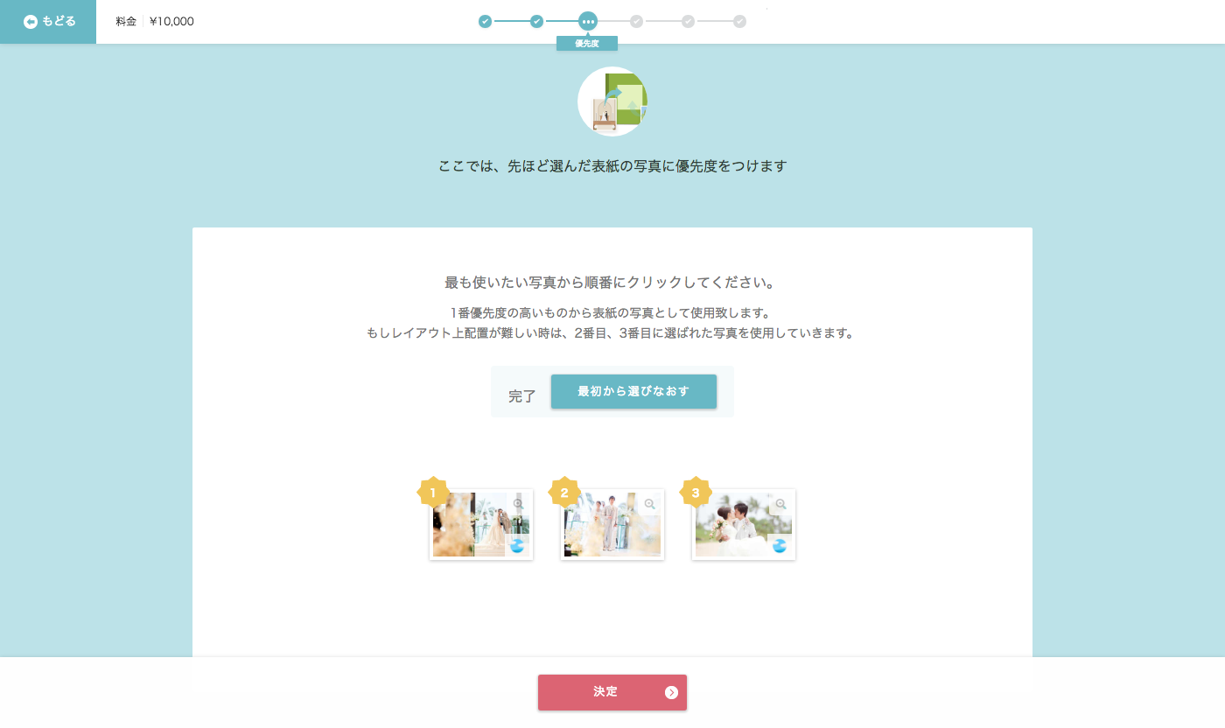Confirm with the red 決定 button
Image resolution: width=1225 pixels, height=728 pixels.
point(612,692)
